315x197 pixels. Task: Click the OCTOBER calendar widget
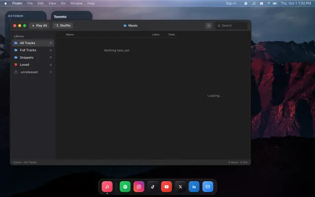point(26,15)
